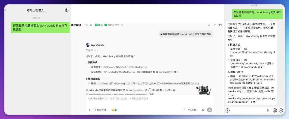Click 2. 教程压缩包 heading in right chat
The image size is (289, 119).
click(x=235, y=72)
